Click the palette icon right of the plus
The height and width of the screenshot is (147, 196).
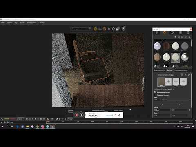pyautogui.click(x=179, y=37)
